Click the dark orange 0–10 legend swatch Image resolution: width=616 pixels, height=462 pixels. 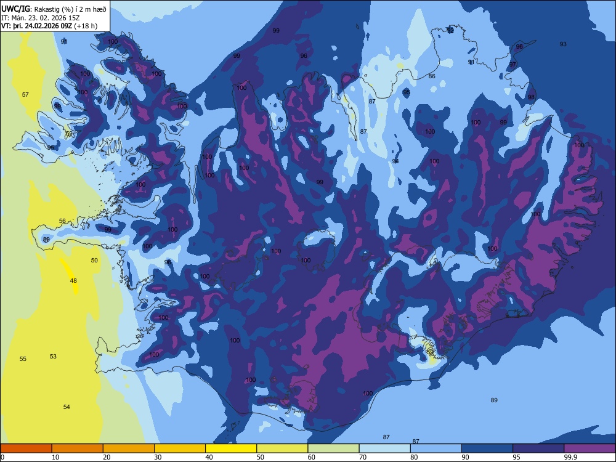point(26,448)
